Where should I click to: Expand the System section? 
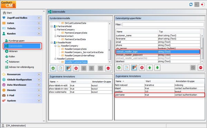[39, 100]
